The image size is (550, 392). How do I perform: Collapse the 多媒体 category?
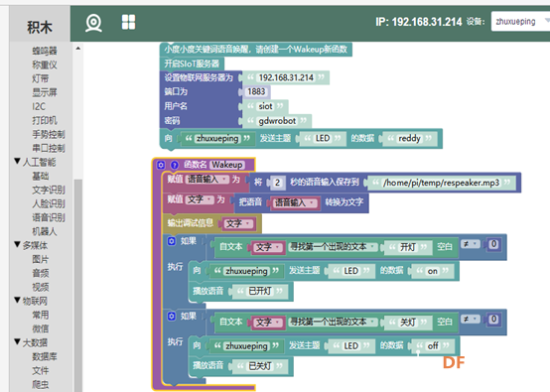click(17, 244)
